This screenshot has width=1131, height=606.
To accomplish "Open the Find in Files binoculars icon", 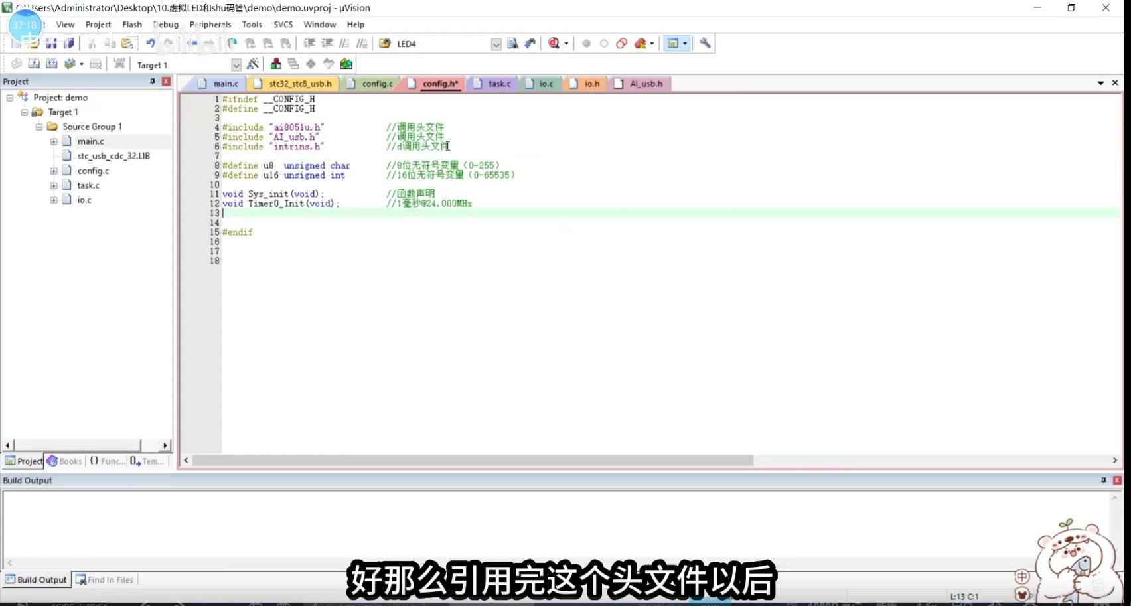I will click(530, 43).
